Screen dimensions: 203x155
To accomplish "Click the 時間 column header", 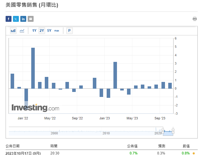I will [54, 146].
